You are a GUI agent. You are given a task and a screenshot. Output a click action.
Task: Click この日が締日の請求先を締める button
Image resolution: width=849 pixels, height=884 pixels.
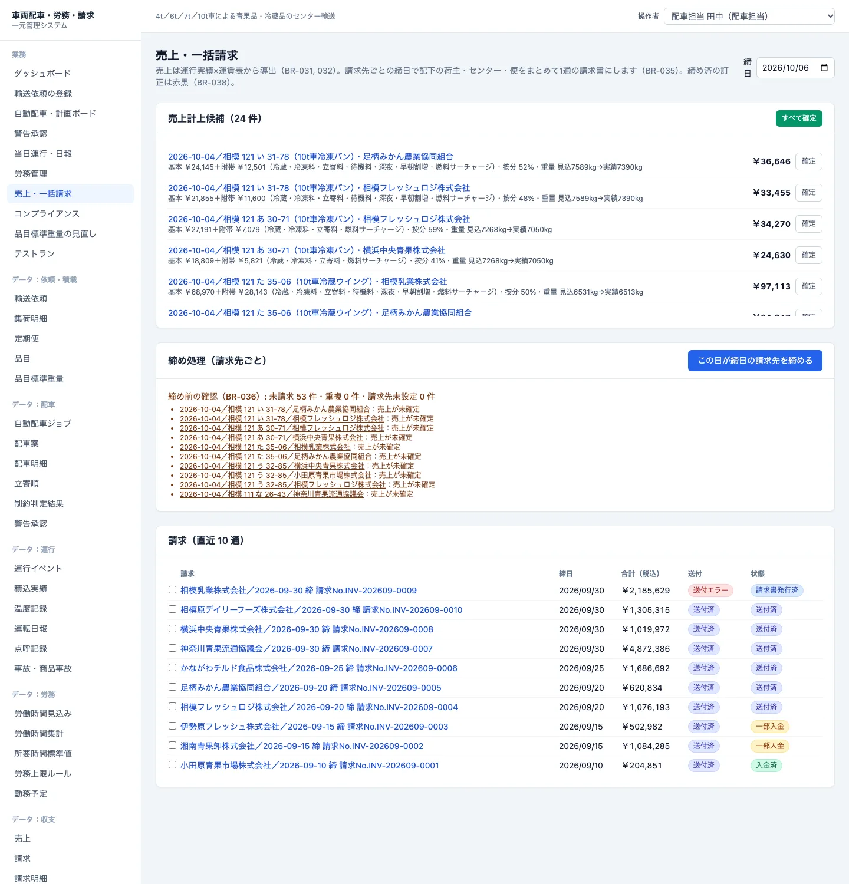755,361
